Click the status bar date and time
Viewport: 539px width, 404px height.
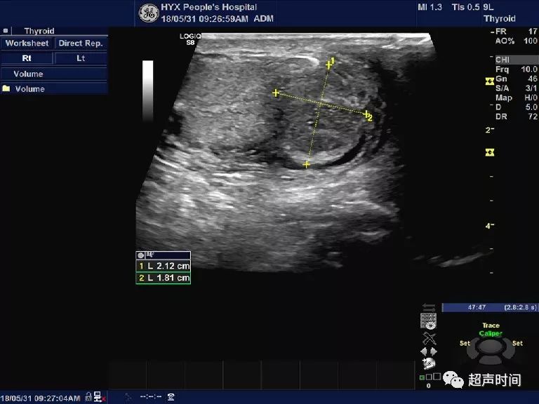[41, 398]
